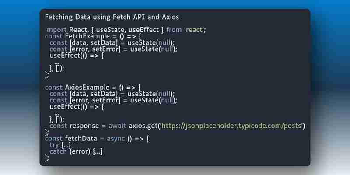
Task: Select the FetchExample component name
Action: (x=87, y=36)
